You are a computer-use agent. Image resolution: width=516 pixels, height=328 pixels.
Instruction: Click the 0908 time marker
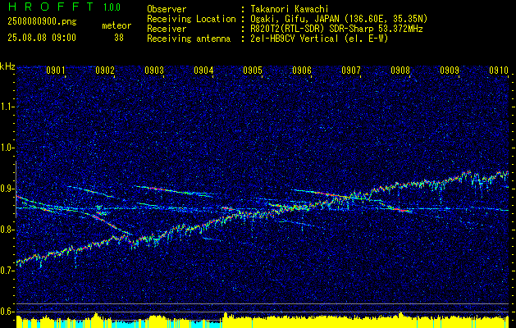click(x=400, y=71)
